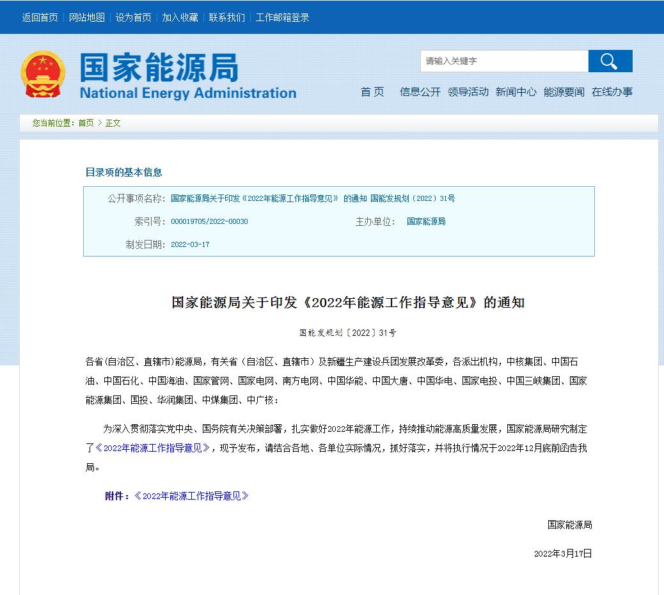This screenshot has width=664, height=595.
Task: Click the 制发日期 label
Action: pyautogui.click(x=145, y=244)
